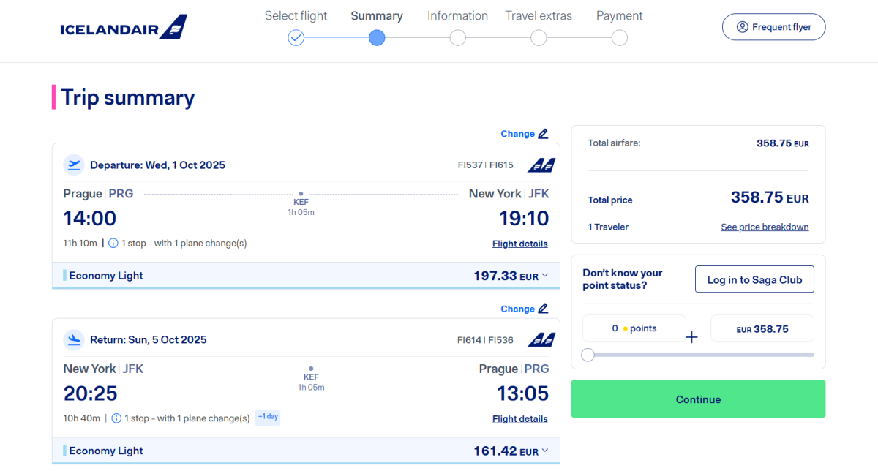The height and width of the screenshot is (471, 878).
Task: Click the return plane landing icon
Action: coord(74,339)
